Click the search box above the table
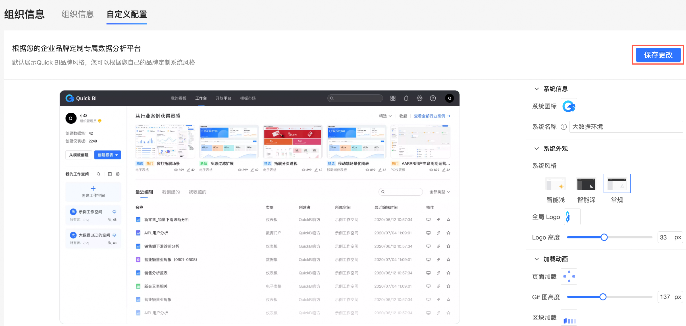Image resolution: width=686 pixels, height=326 pixels. coord(401,192)
